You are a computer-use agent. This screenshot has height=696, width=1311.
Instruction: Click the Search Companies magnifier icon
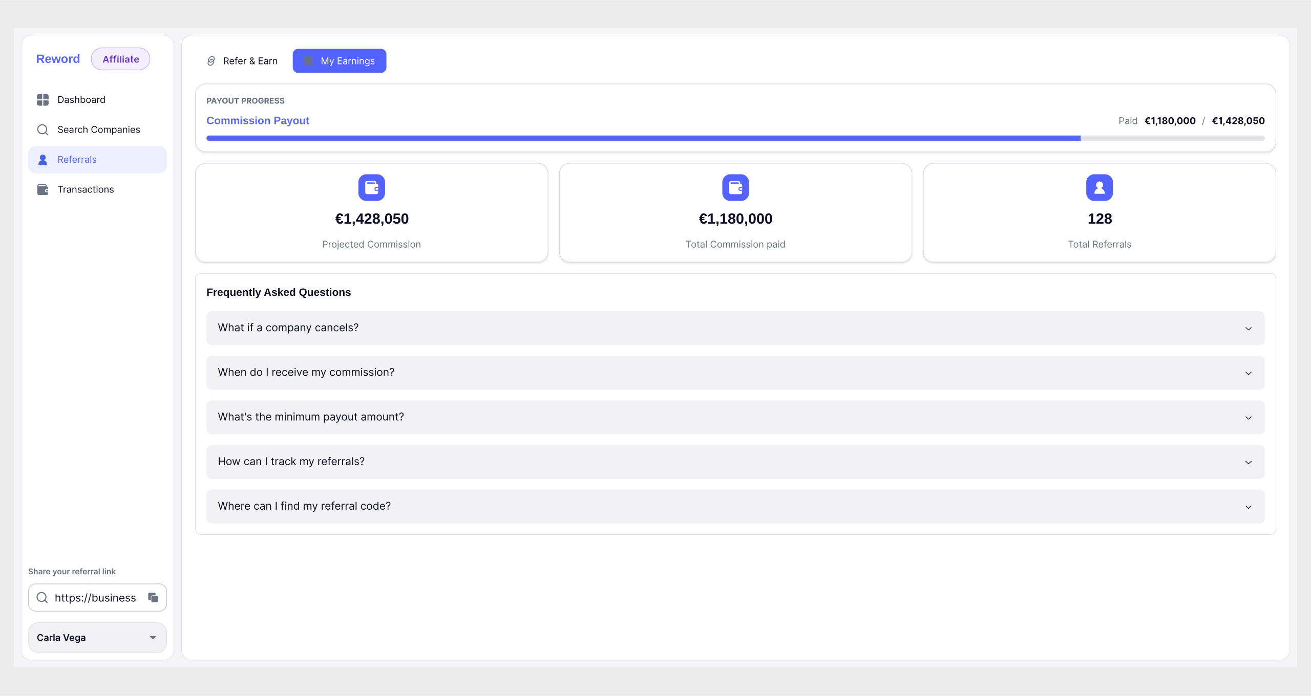[43, 129]
